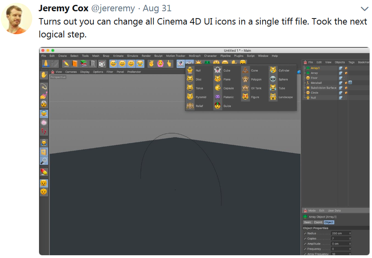Select the Object tab button
This screenshot has height=258, width=372.
(x=329, y=222)
